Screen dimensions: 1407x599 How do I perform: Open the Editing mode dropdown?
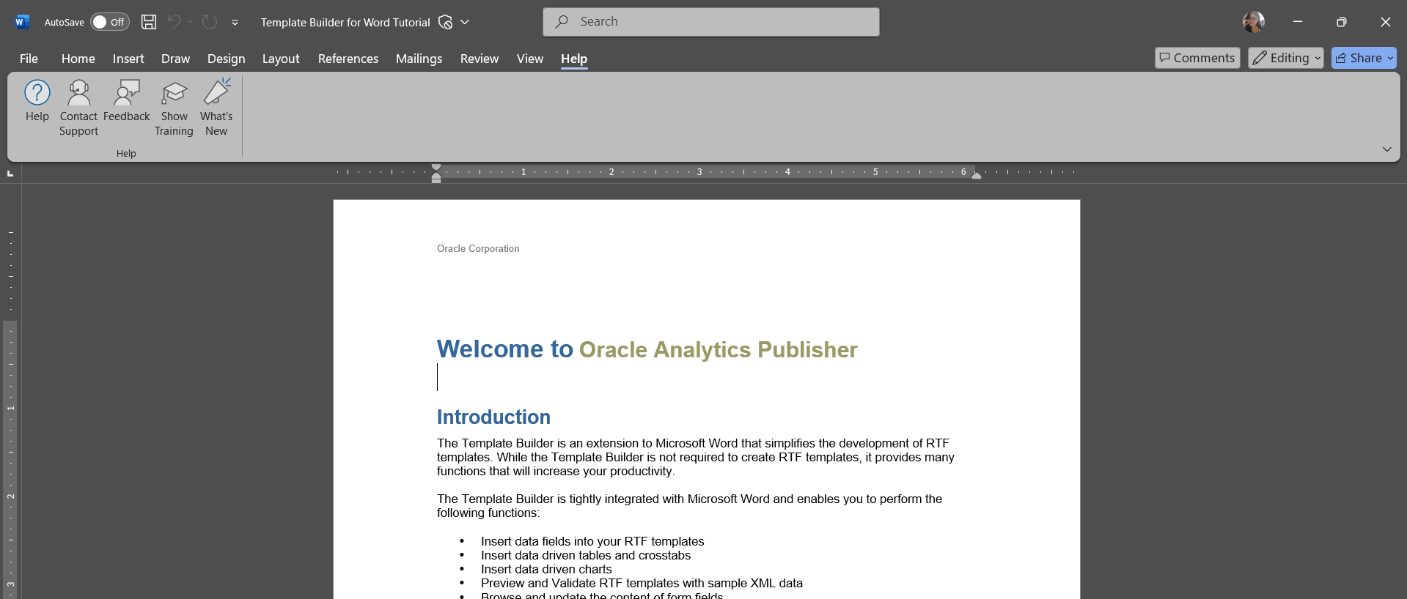click(x=1286, y=58)
